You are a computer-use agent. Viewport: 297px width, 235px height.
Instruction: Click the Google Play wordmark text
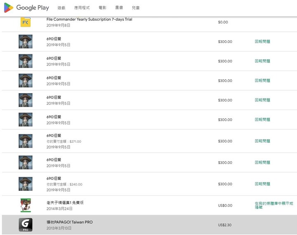(x=33, y=8)
